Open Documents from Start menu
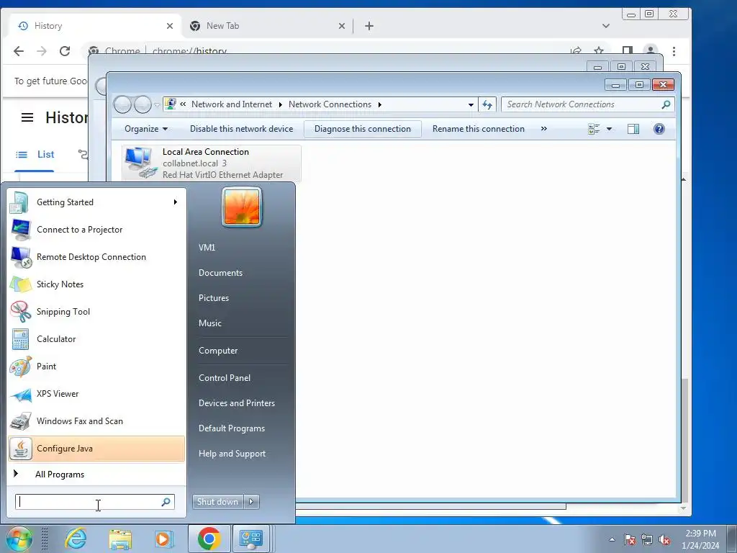737x553 pixels. [x=220, y=273]
